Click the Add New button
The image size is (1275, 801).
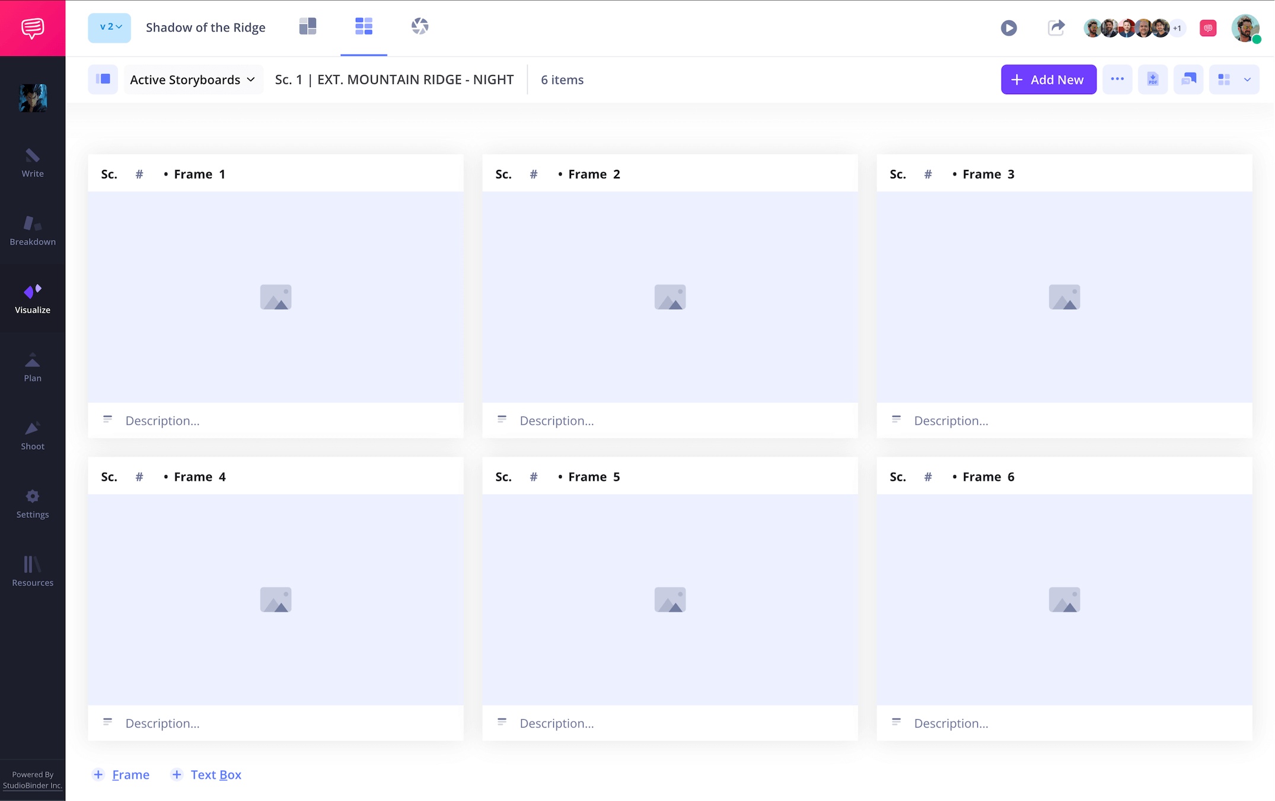1048,79
